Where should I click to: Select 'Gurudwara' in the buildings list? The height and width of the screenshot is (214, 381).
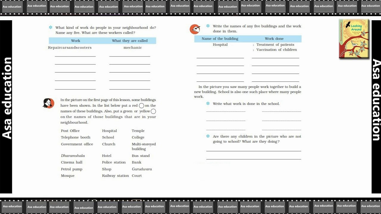coord(142,169)
